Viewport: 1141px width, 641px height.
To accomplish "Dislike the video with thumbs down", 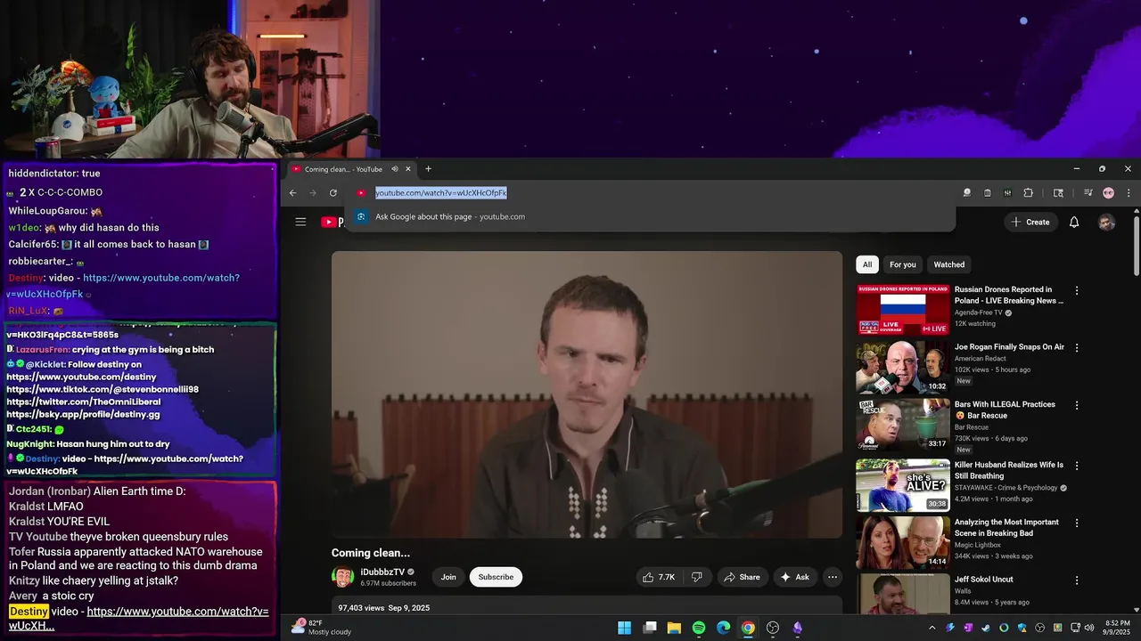I will (x=697, y=577).
